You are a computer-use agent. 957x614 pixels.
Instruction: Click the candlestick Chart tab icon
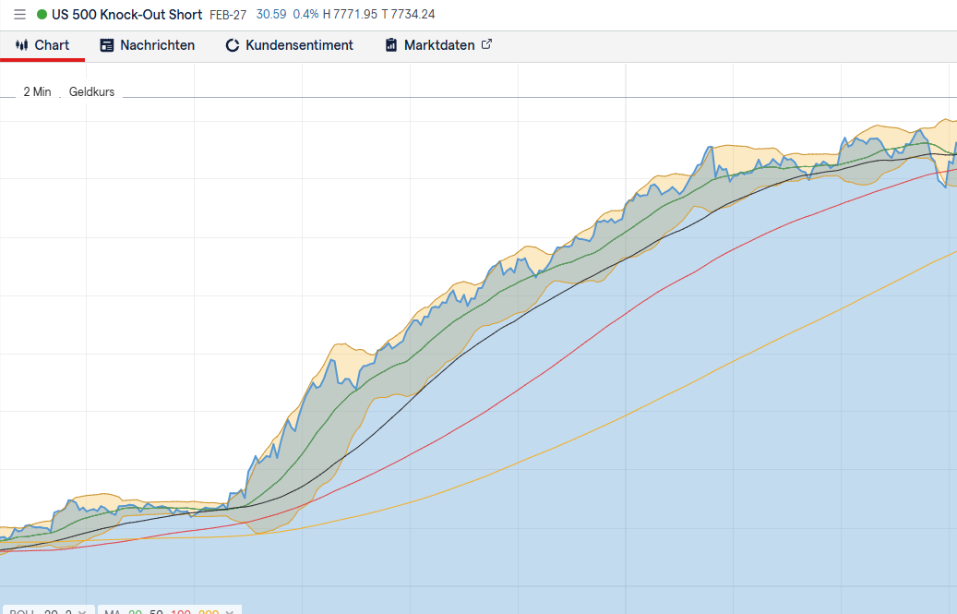22,44
